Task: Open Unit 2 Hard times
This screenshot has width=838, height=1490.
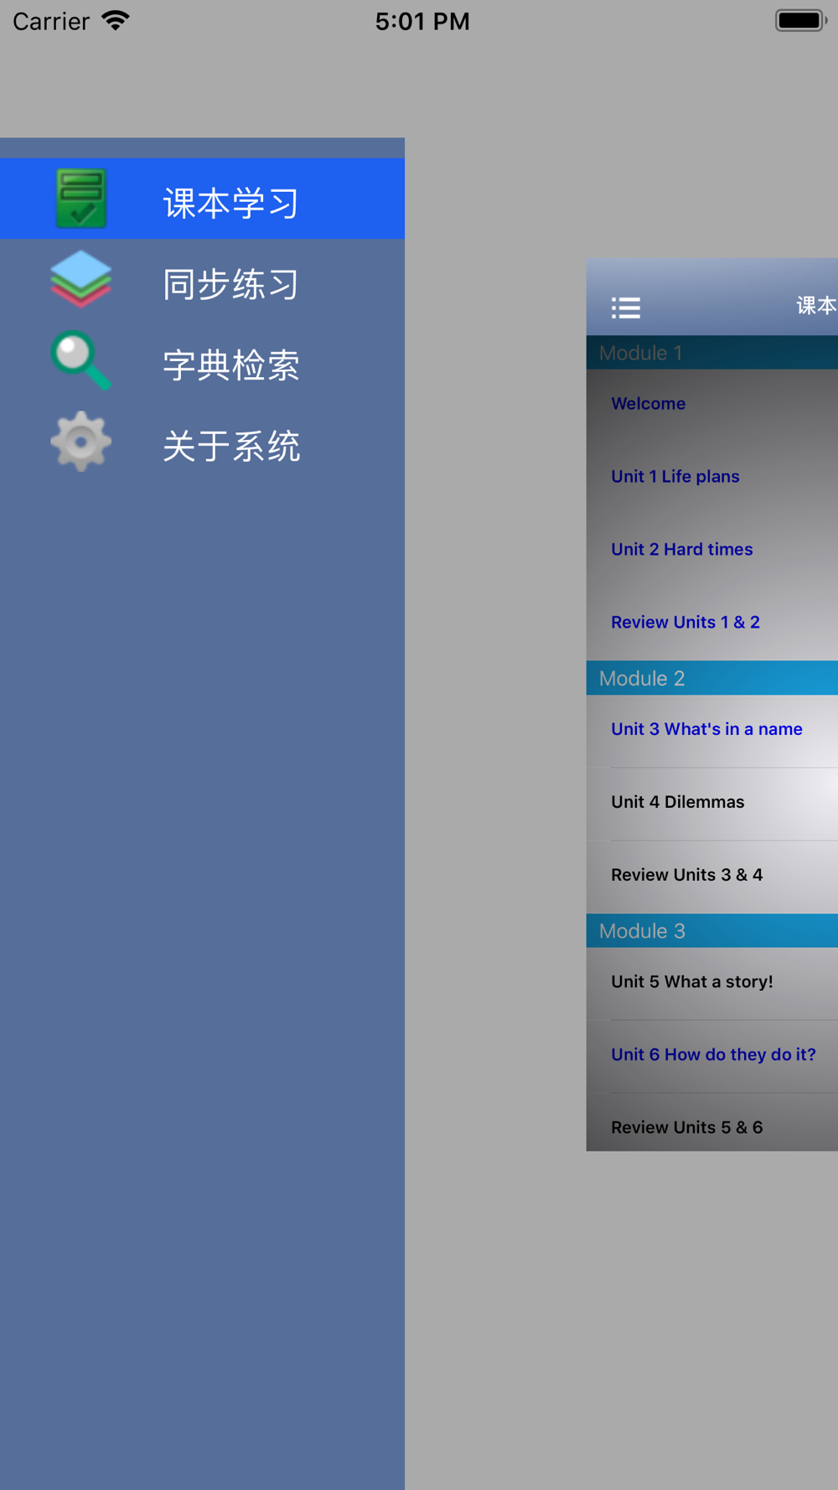Action: pos(712,550)
